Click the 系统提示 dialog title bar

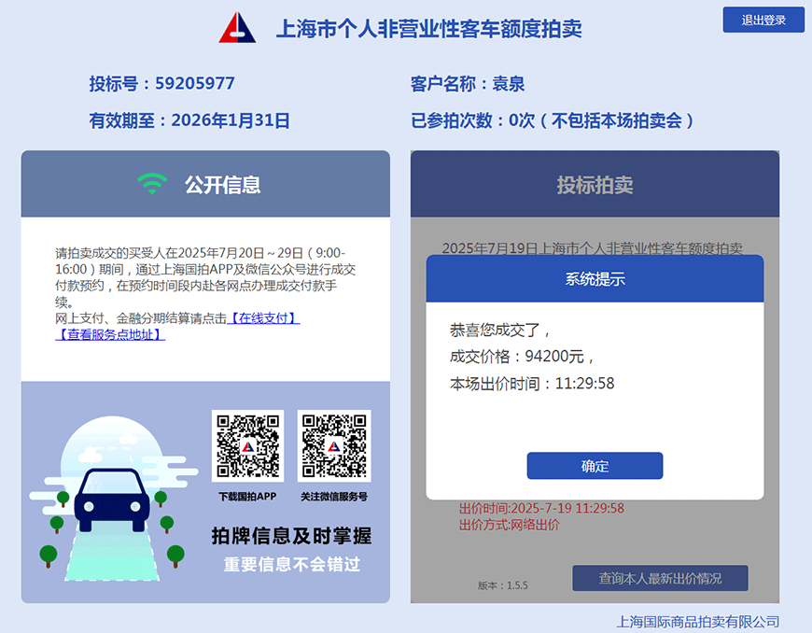(x=595, y=278)
